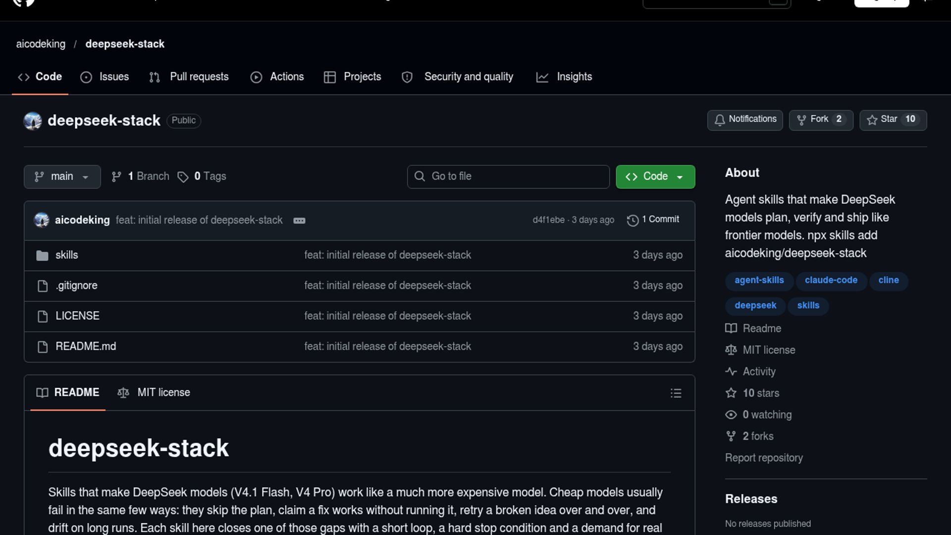Open the aicodeking owner link in breadcrumb
This screenshot has width=951, height=535.
pyautogui.click(x=41, y=44)
